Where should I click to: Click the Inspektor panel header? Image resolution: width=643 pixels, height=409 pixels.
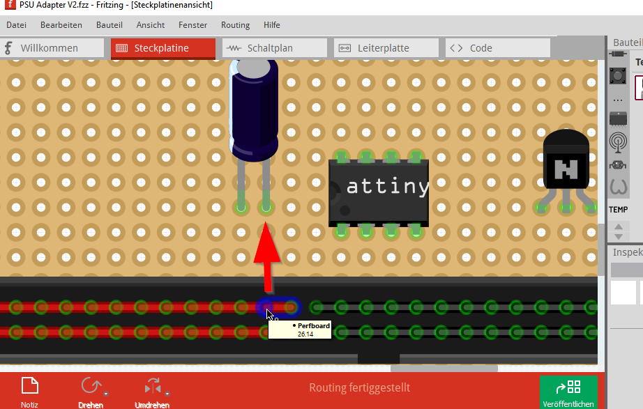click(627, 252)
